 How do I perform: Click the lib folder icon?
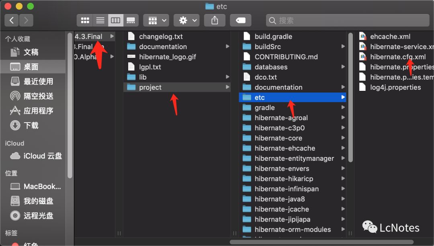pyautogui.click(x=131, y=77)
